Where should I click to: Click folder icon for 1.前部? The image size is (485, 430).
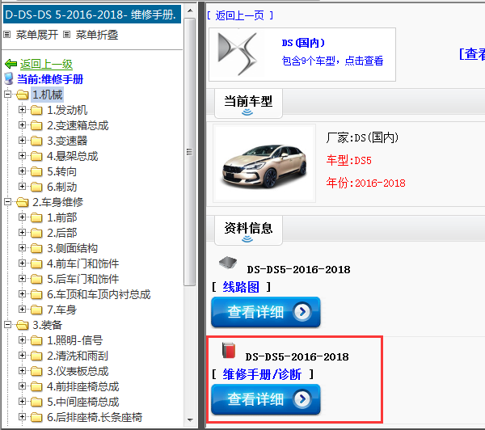click(x=36, y=217)
